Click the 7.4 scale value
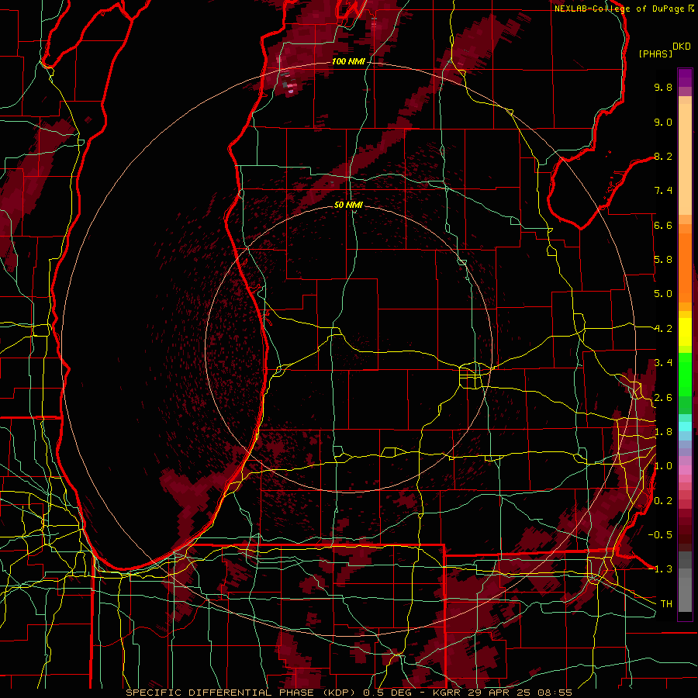This screenshot has width=698, height=698. coord(663,191)
